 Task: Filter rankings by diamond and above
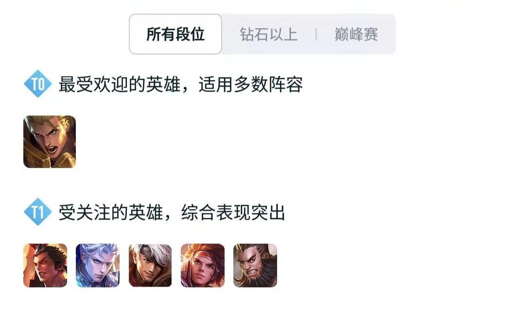tap(269, 34)
